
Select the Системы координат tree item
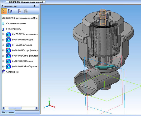tap(16, 23)
